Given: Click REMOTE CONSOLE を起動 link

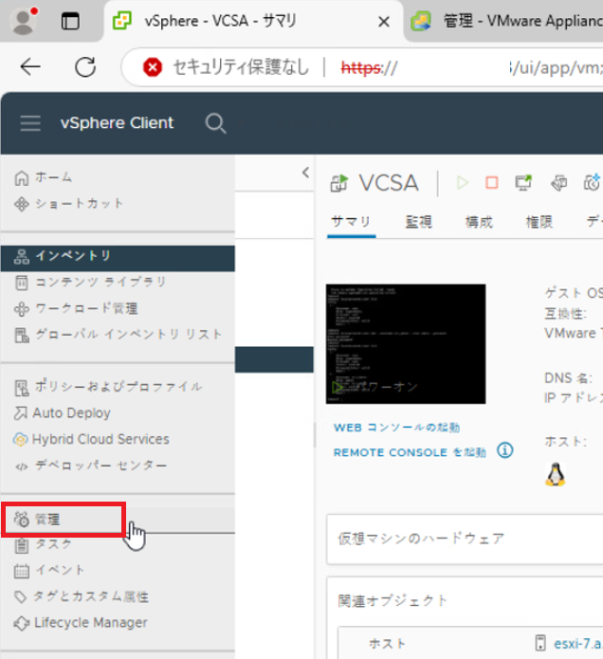Looking at the screenshot, I should pyautogui.click(x=410, y=452).
